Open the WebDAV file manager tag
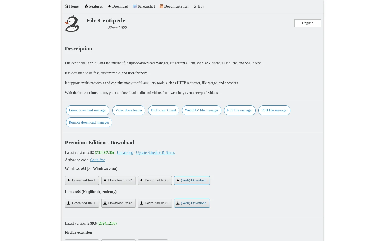Screen dimensions: 385x241 coord(202,110)
